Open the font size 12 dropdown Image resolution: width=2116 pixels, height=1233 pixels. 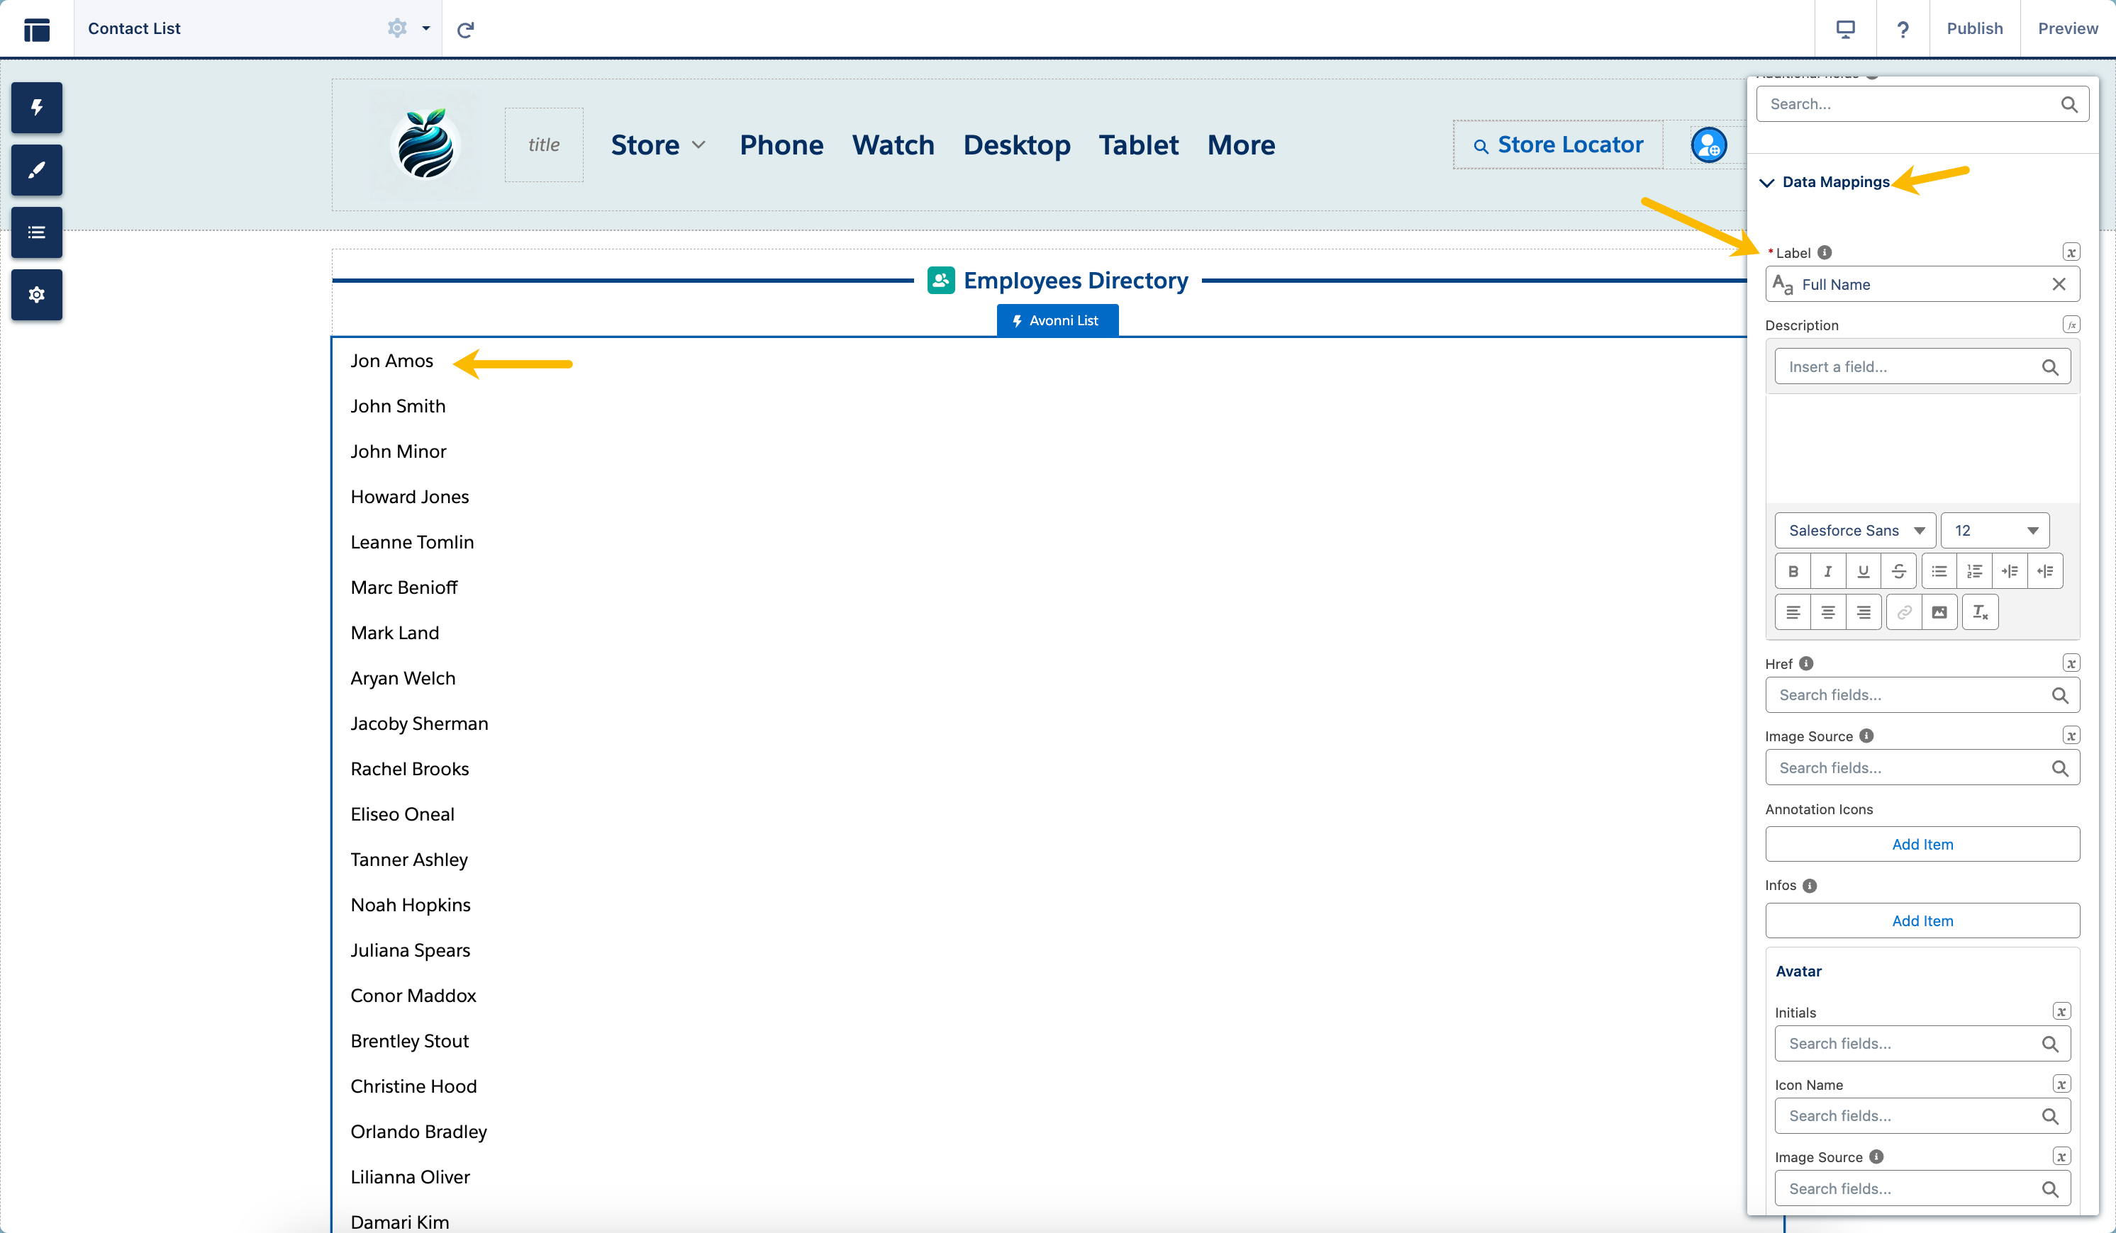click(1995, 531)
